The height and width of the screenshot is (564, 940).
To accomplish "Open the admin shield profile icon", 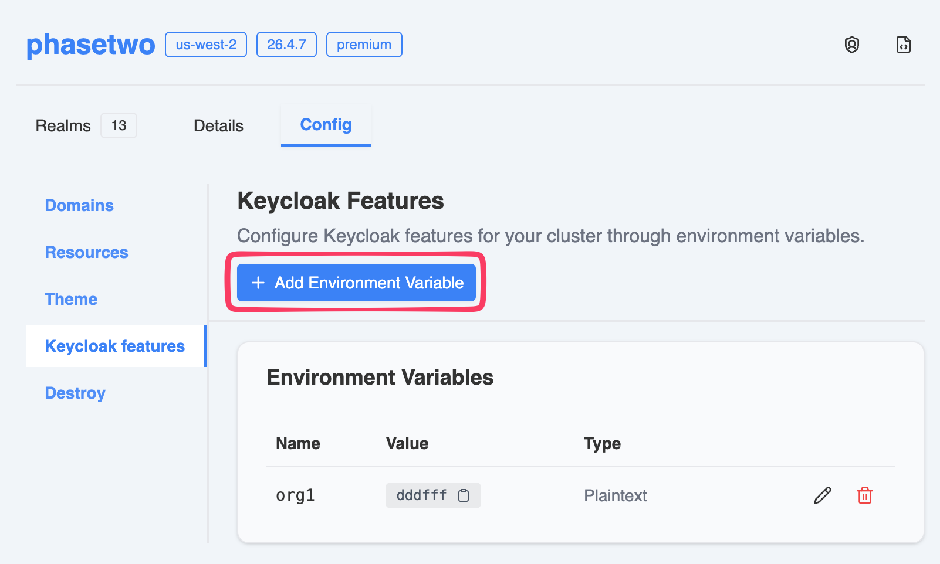I will tap(851, 44).
